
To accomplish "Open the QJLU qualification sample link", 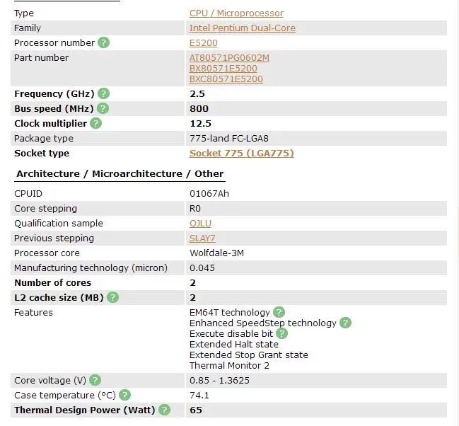I will pyautogui.click(x=200, y=224).
